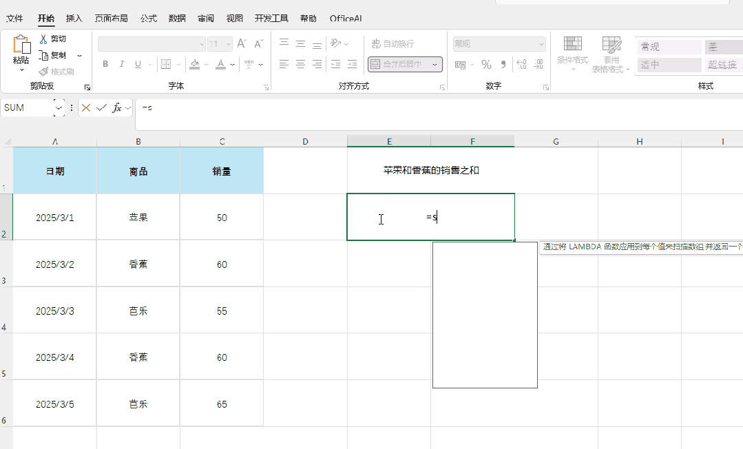Decrease decimal places
This screenshot has height=449, width=743.
(538, 65)
